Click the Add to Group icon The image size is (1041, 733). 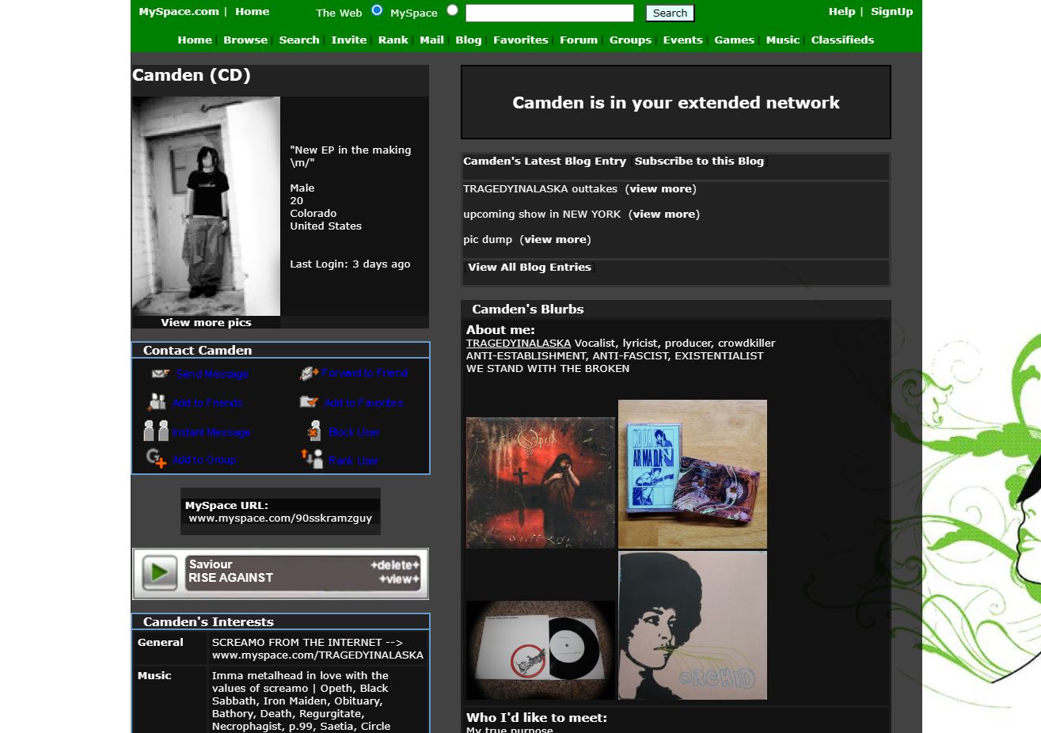point(156,459)
